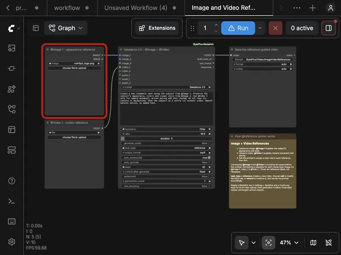The image size is (341, 255).
Task: Toggle the terminal console panel icon
Action: pos(12,201)
